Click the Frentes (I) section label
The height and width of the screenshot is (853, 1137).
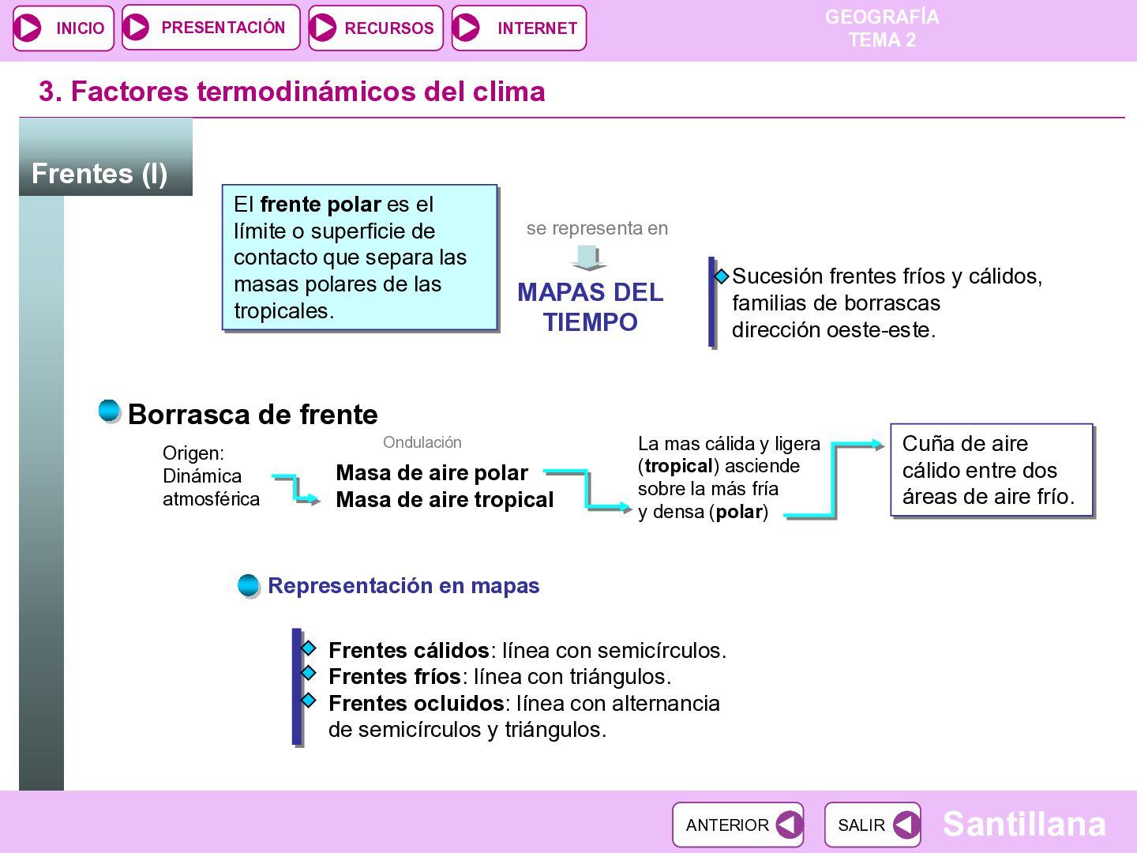(99, 174)
